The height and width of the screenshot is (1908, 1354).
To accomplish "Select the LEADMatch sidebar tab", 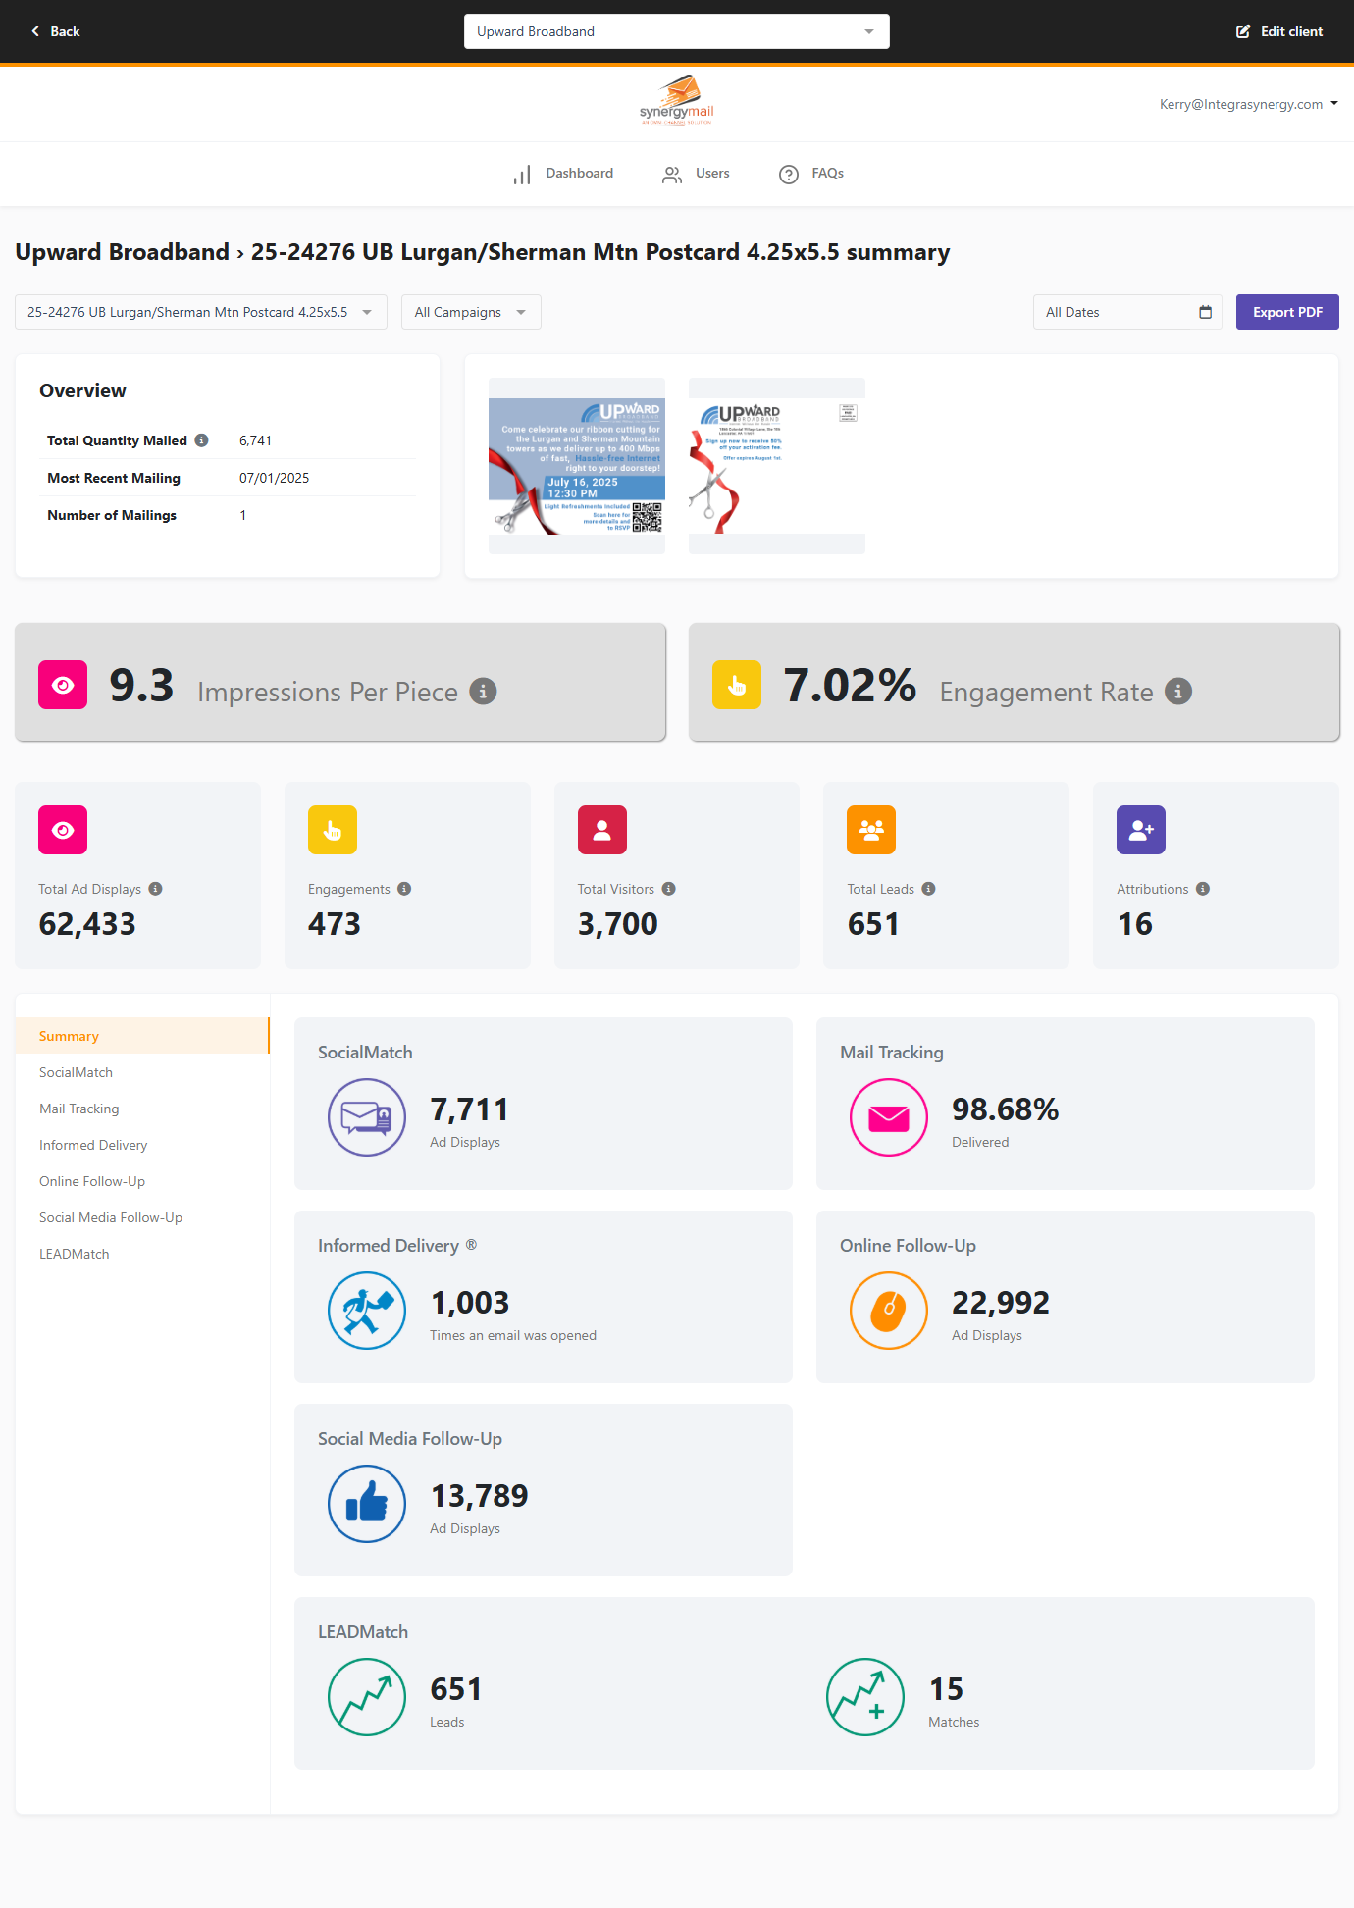I will tap(142, 1254).
